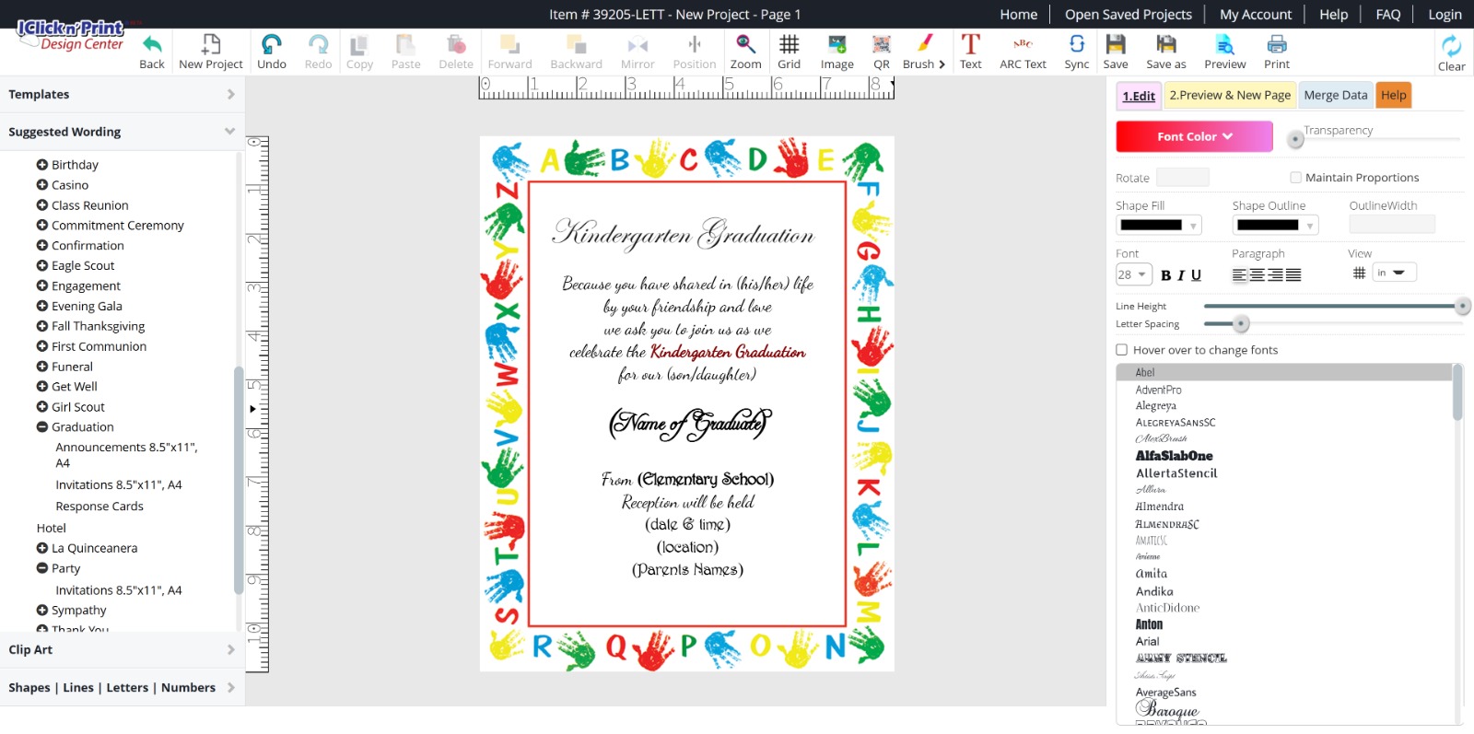Screen dimensions: 1474x734
Task: Toggle bold text formatting
Action: click(x=1166, y=275)
